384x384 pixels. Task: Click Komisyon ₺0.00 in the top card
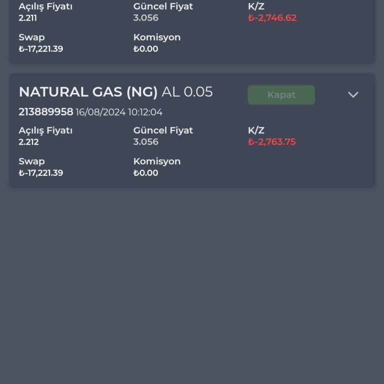pyautogui.click(x=146, y=49)
